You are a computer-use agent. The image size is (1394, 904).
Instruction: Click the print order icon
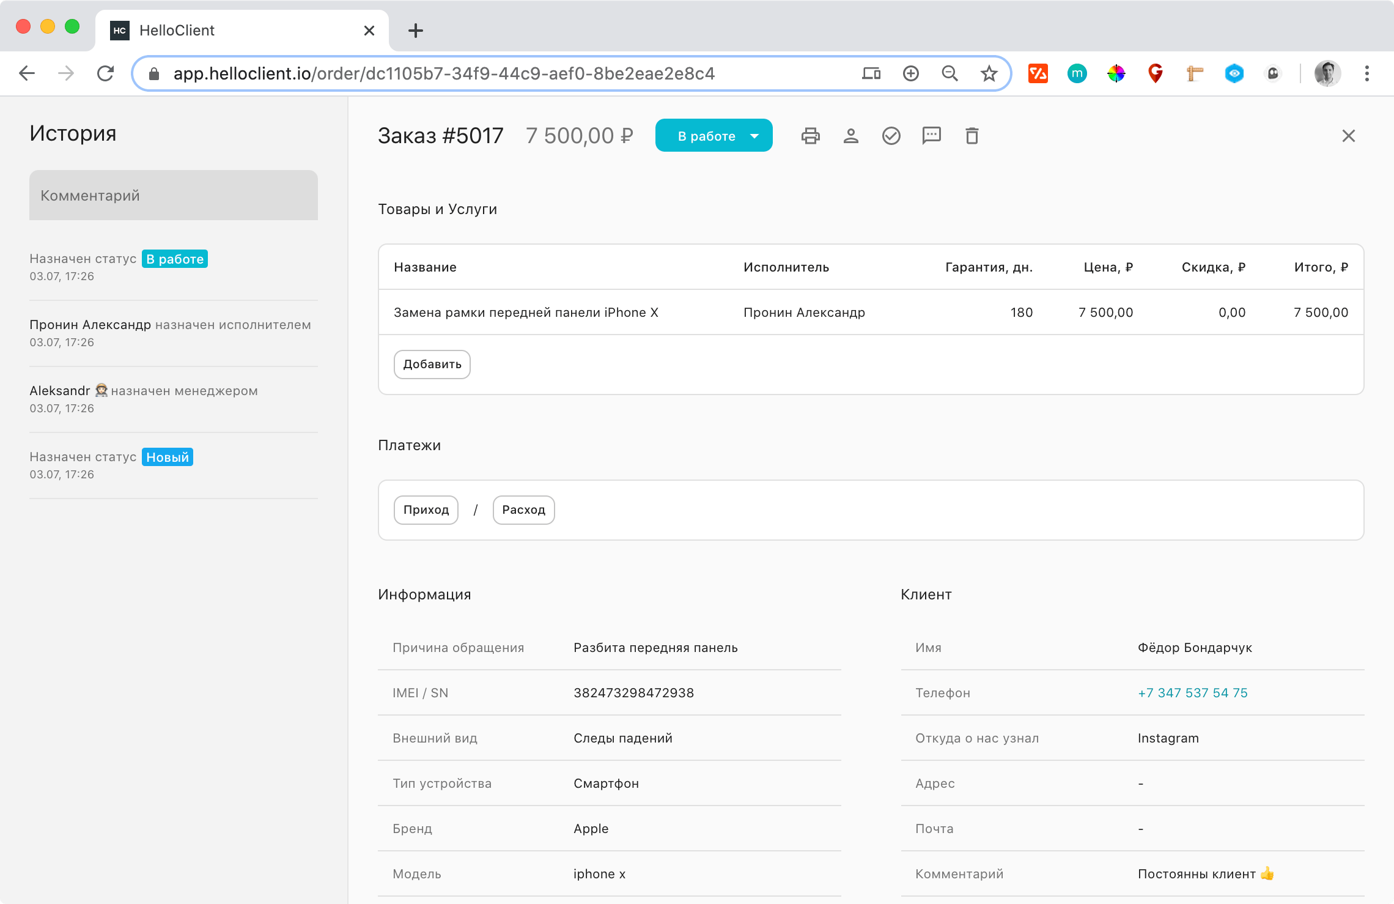(810, 136)
